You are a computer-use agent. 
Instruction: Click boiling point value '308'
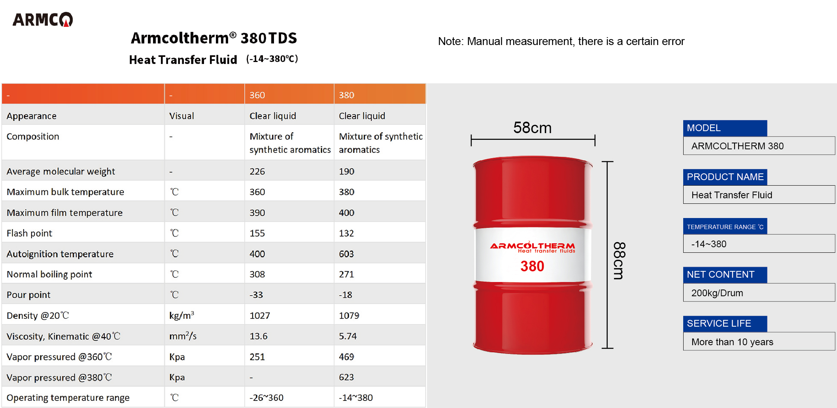257,274
